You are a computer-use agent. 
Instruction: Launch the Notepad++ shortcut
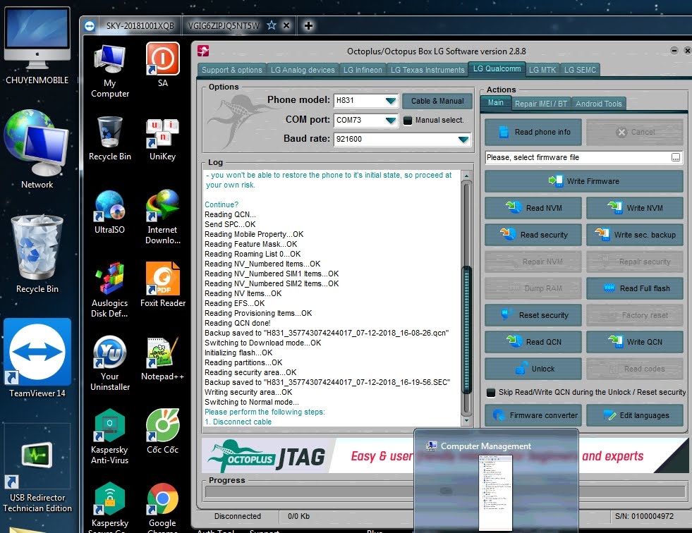tap(162, 358)
